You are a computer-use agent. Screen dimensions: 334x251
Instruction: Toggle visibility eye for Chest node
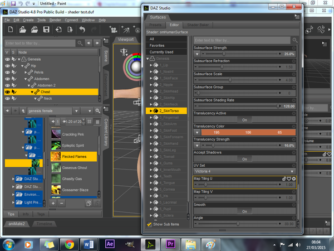[7, 92]
